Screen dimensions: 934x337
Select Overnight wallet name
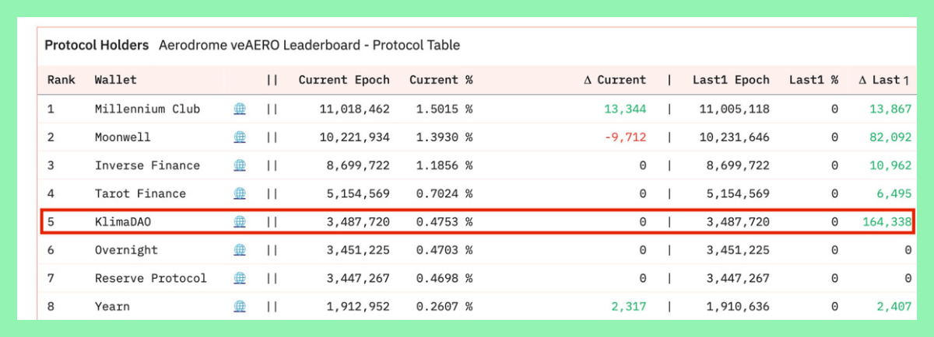[x=126, y=250]
